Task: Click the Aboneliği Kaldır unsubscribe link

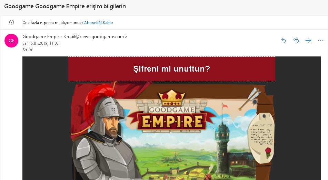Action: (99, 23)
